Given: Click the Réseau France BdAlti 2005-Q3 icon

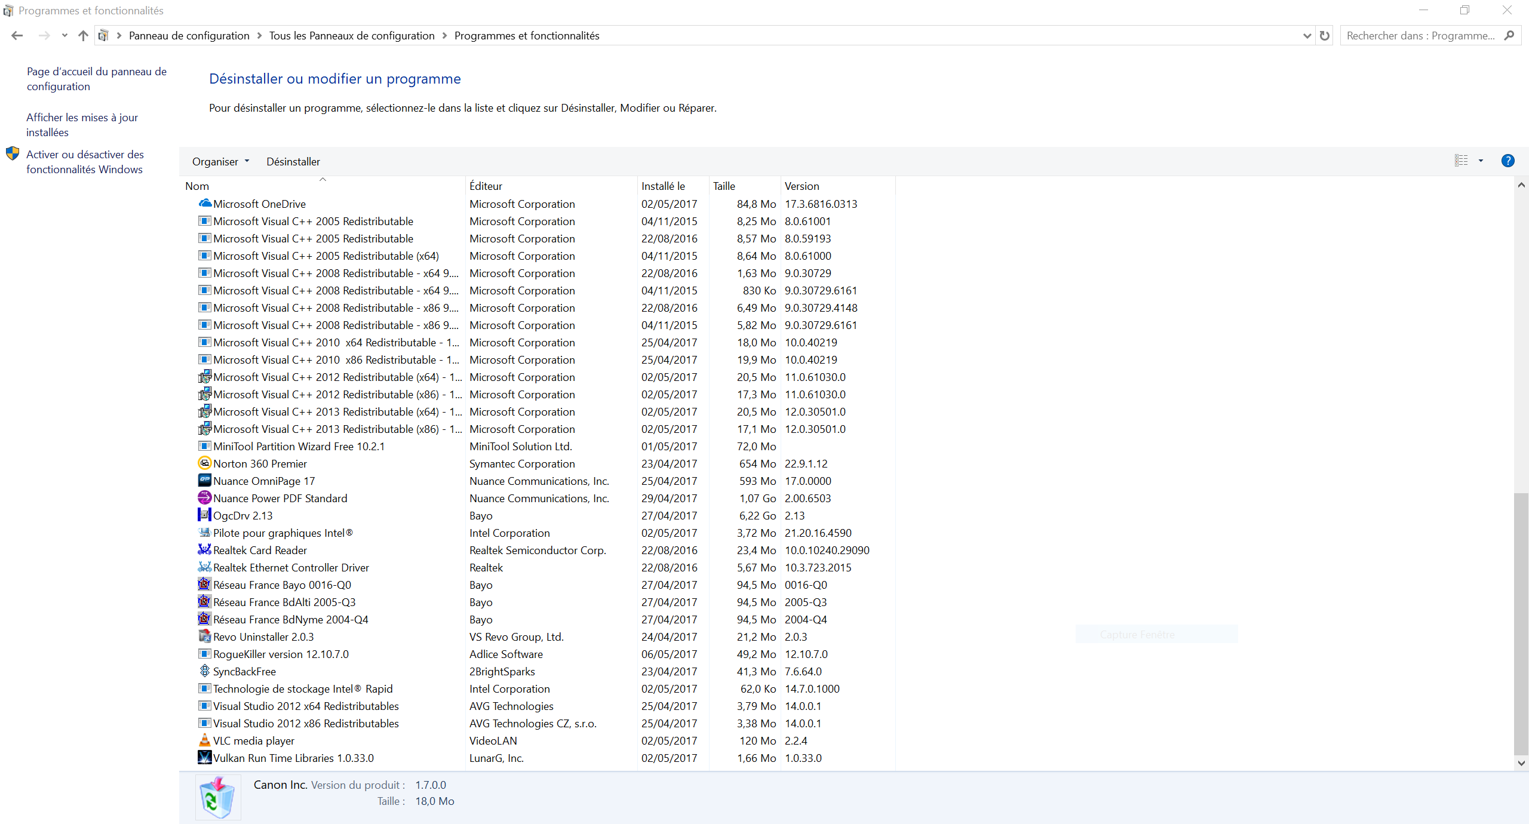Looking at the screenshot, I should 205,602.
